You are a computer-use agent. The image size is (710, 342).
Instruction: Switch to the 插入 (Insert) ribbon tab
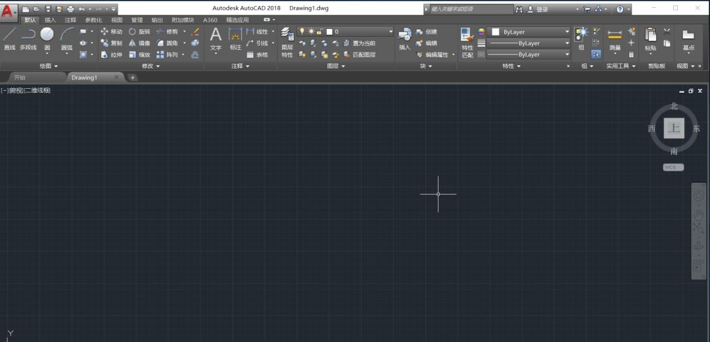pos(51,20)
